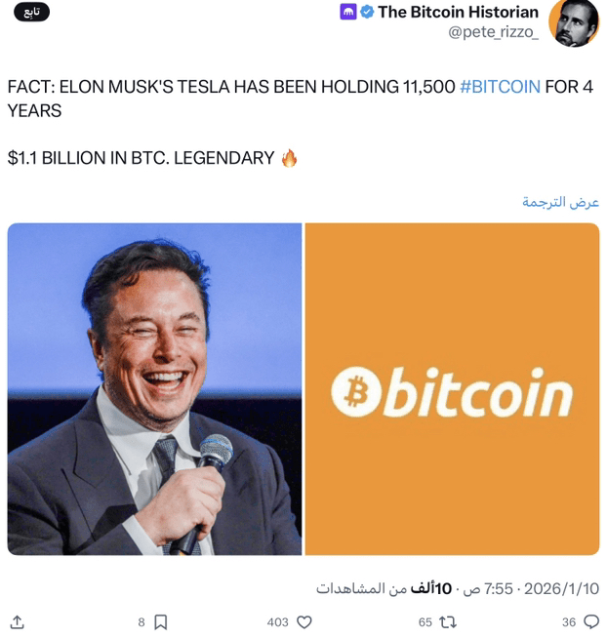This screenshot has height=638, width=607.
Task: Like the tweet with heart icon
Action: coord(304,621)
